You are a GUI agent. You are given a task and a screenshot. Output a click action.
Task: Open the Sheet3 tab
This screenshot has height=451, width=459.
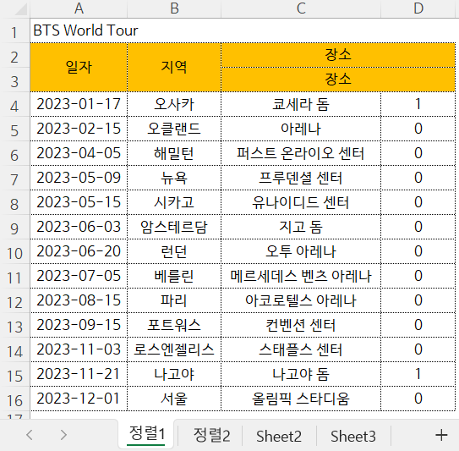[x=353, y=436]
